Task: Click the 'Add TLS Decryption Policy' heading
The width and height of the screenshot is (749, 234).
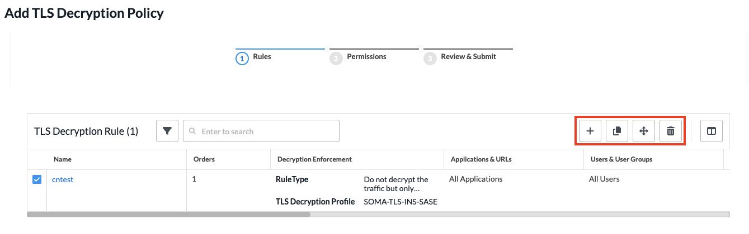Action: [x=84, y=13]
